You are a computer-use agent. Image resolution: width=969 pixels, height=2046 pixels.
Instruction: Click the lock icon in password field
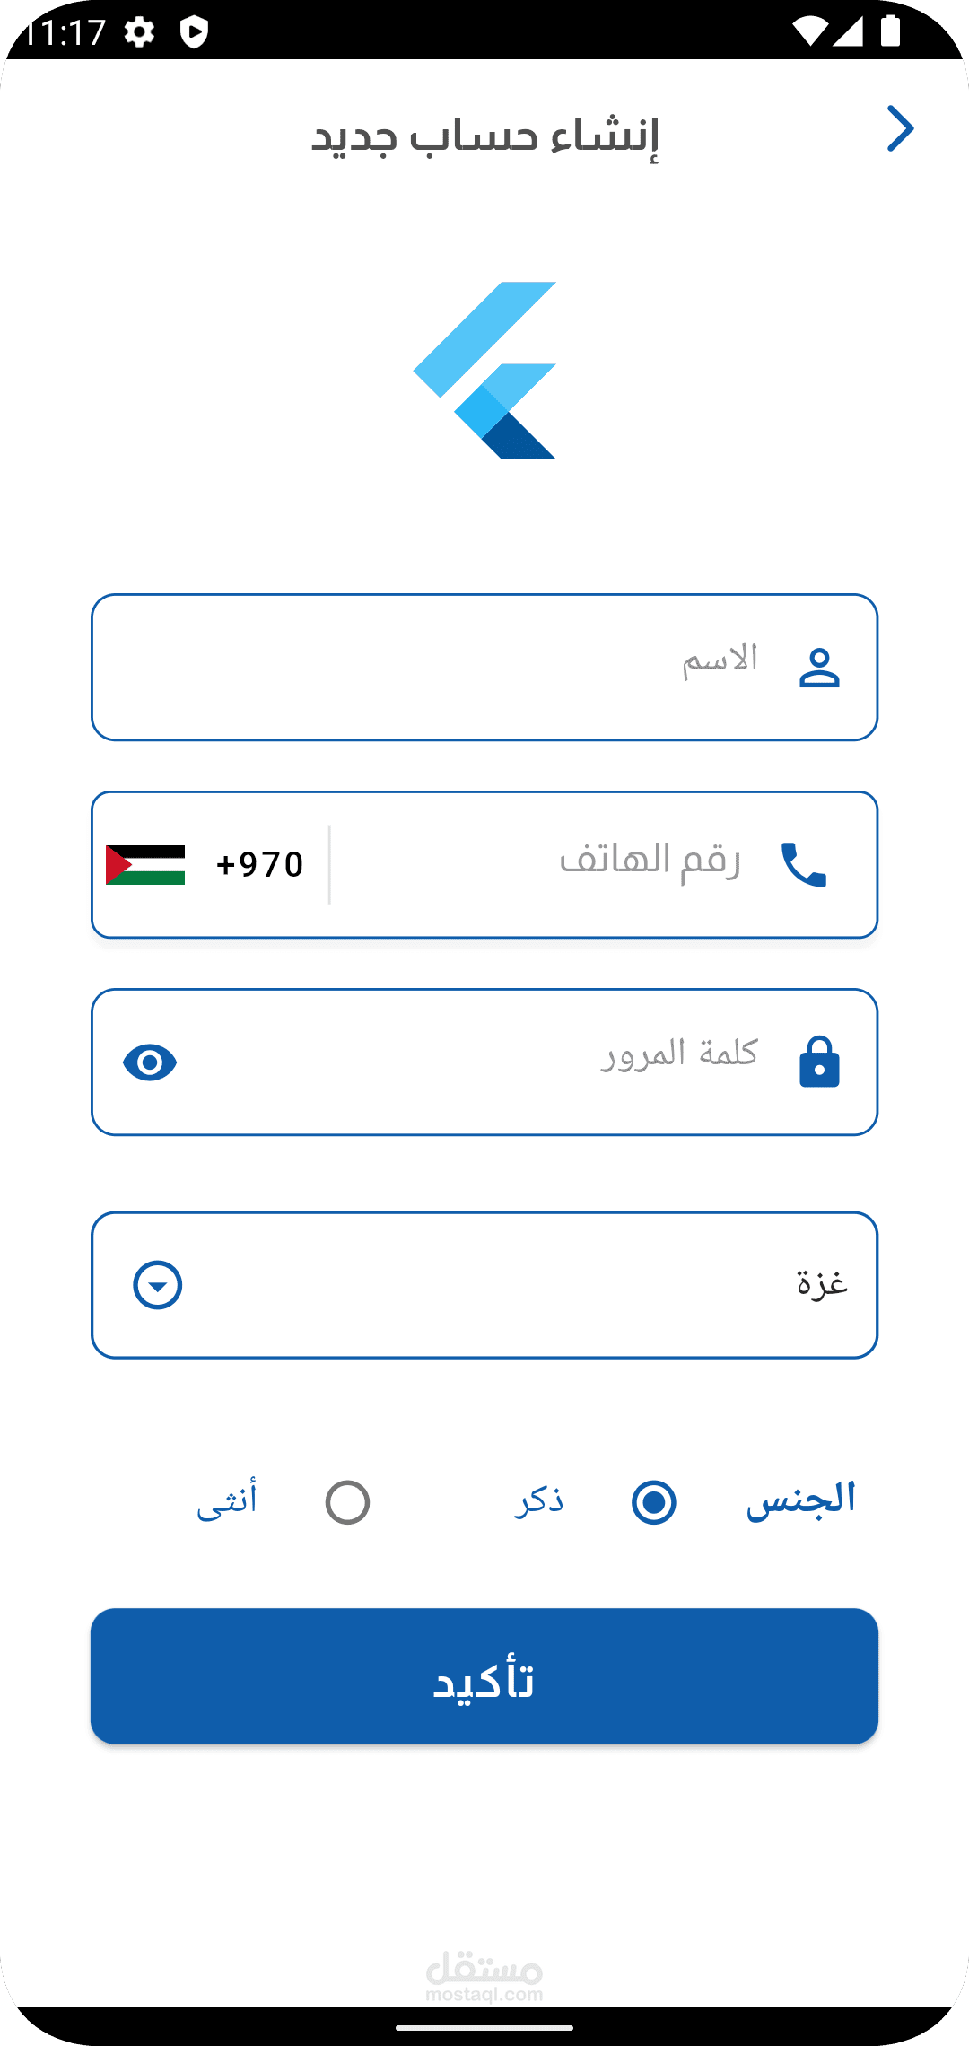(819, 1062)
